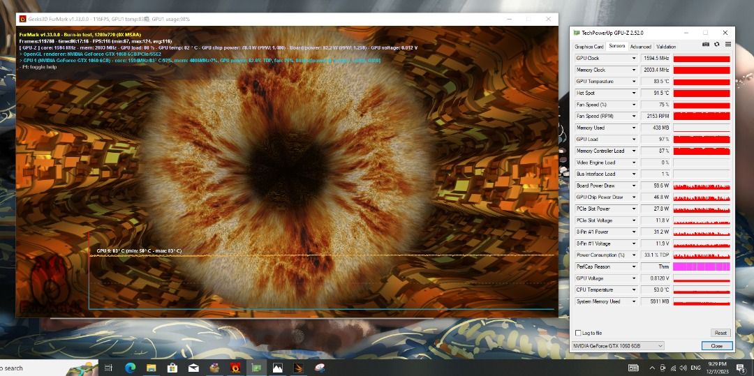
Task: Click the pink PerfCap Reason graph bar
Action: tap(702, 266)
